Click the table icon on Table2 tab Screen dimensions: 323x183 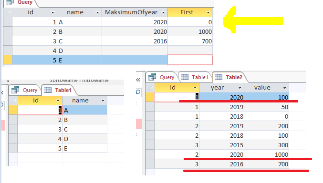pos(219,77)
